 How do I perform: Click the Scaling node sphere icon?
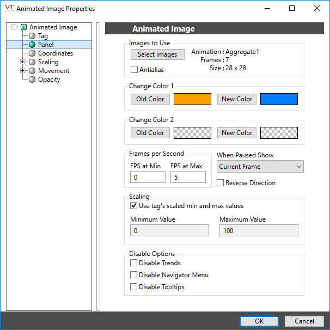pyautogui.click(x=32, y=62)
